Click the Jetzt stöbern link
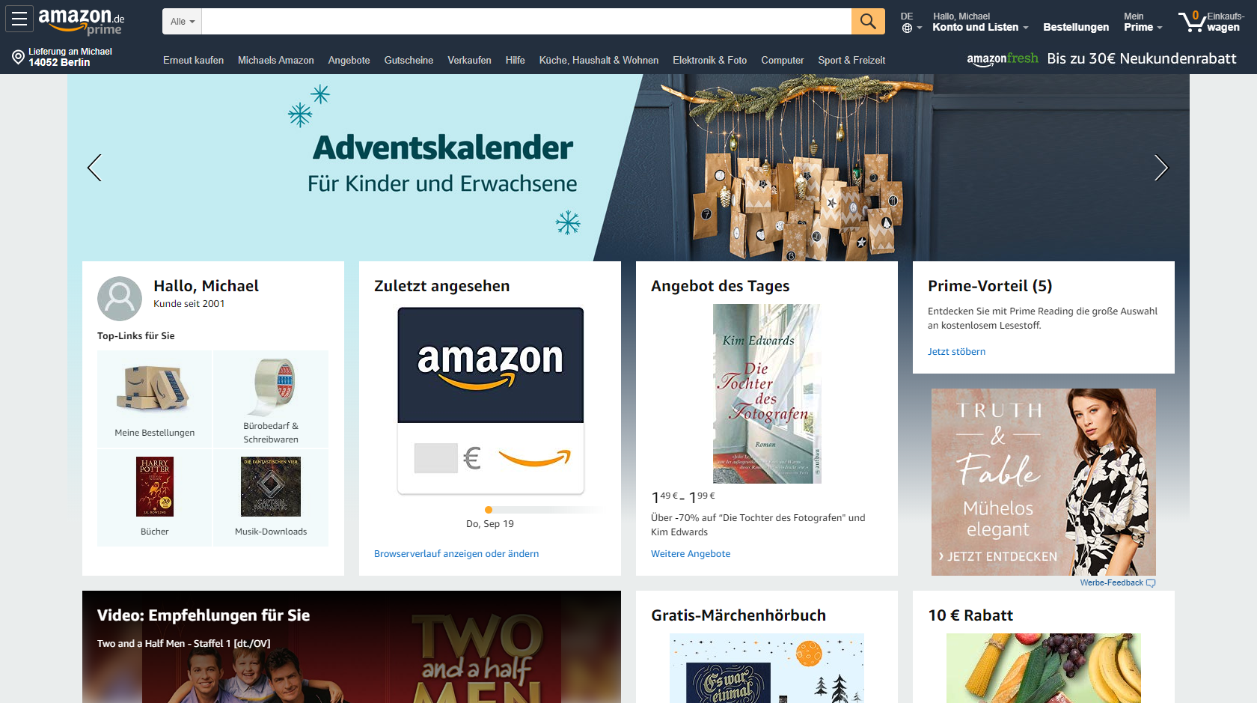The width and height of the screenshot is (1257, 703). (x=956, y=352)
